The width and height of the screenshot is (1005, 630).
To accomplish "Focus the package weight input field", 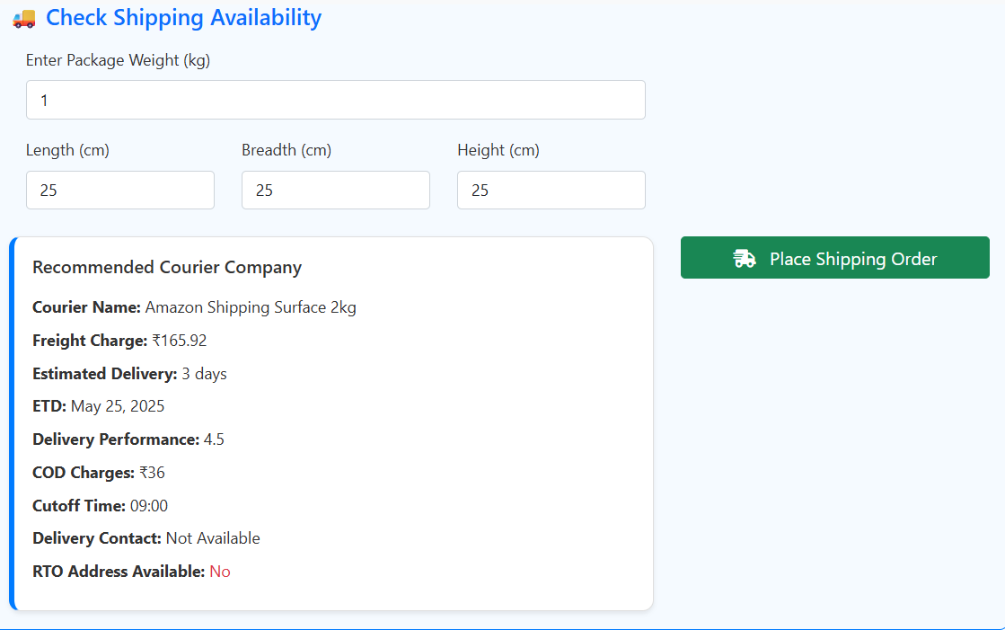I will pos(335,100).
